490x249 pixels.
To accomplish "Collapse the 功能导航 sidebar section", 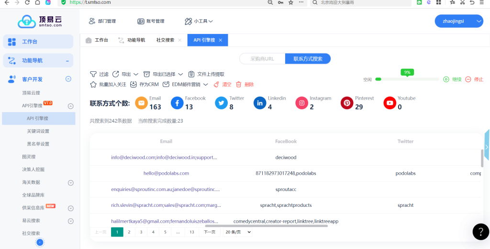I will coord(67,61).
